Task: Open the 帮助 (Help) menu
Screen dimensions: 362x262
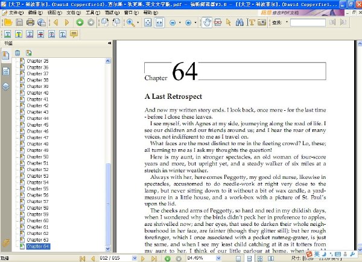Action: pos(150,13)
